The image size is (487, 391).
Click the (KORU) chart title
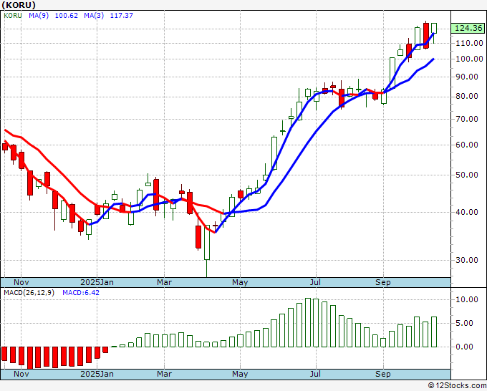pos(19,5)
